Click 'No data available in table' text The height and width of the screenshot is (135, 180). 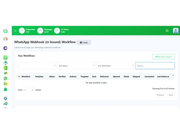point(96,83)
